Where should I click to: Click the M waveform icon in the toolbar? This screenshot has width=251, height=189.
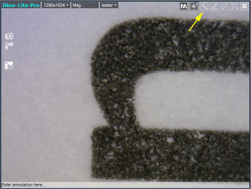184,6
